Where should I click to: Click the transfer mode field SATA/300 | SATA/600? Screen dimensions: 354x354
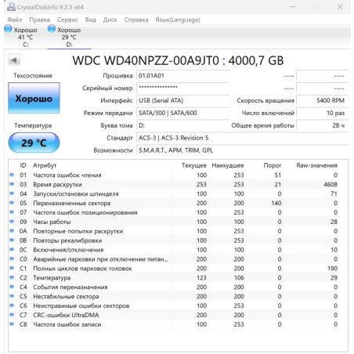(x=183, y=113)
